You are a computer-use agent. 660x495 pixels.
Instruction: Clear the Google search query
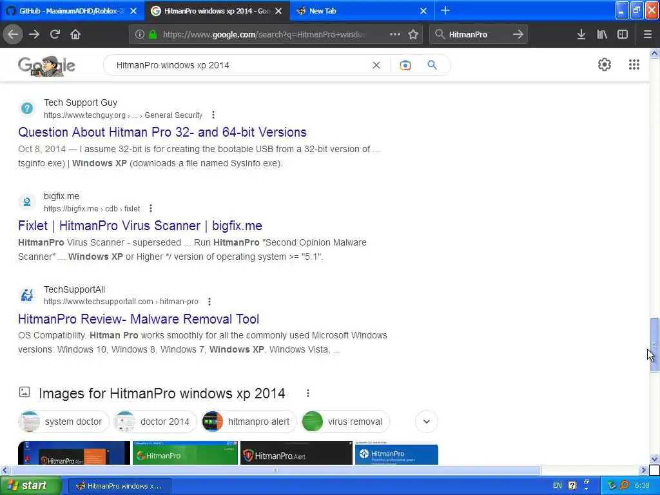click(x=376, y=65)
